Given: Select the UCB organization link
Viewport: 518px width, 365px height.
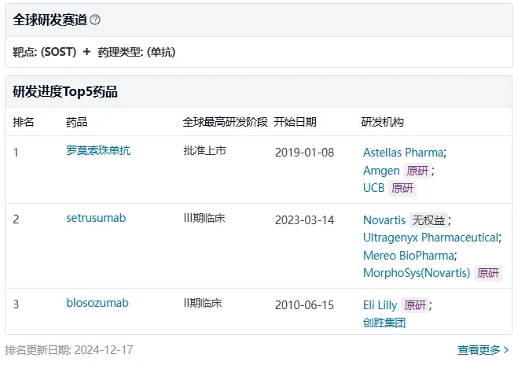Looking at the screenshot, I should (x=374, y=189).
